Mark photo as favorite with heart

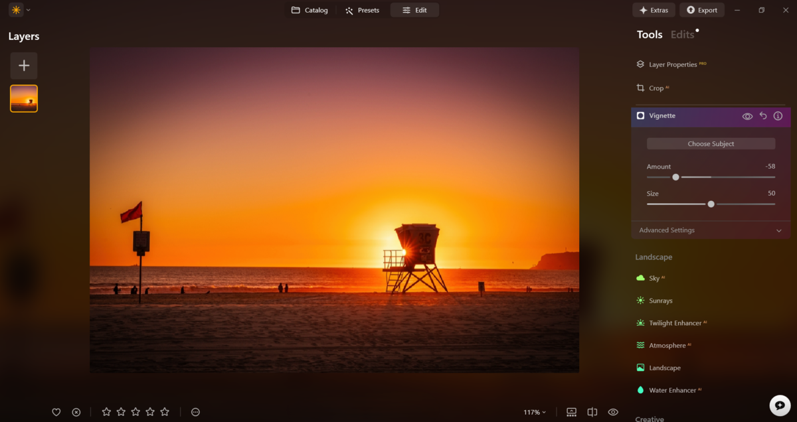(56, 412)
